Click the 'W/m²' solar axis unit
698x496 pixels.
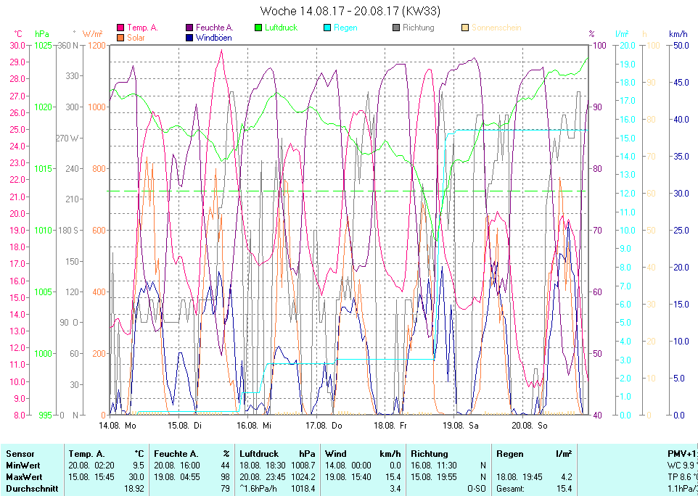[93, 34]
